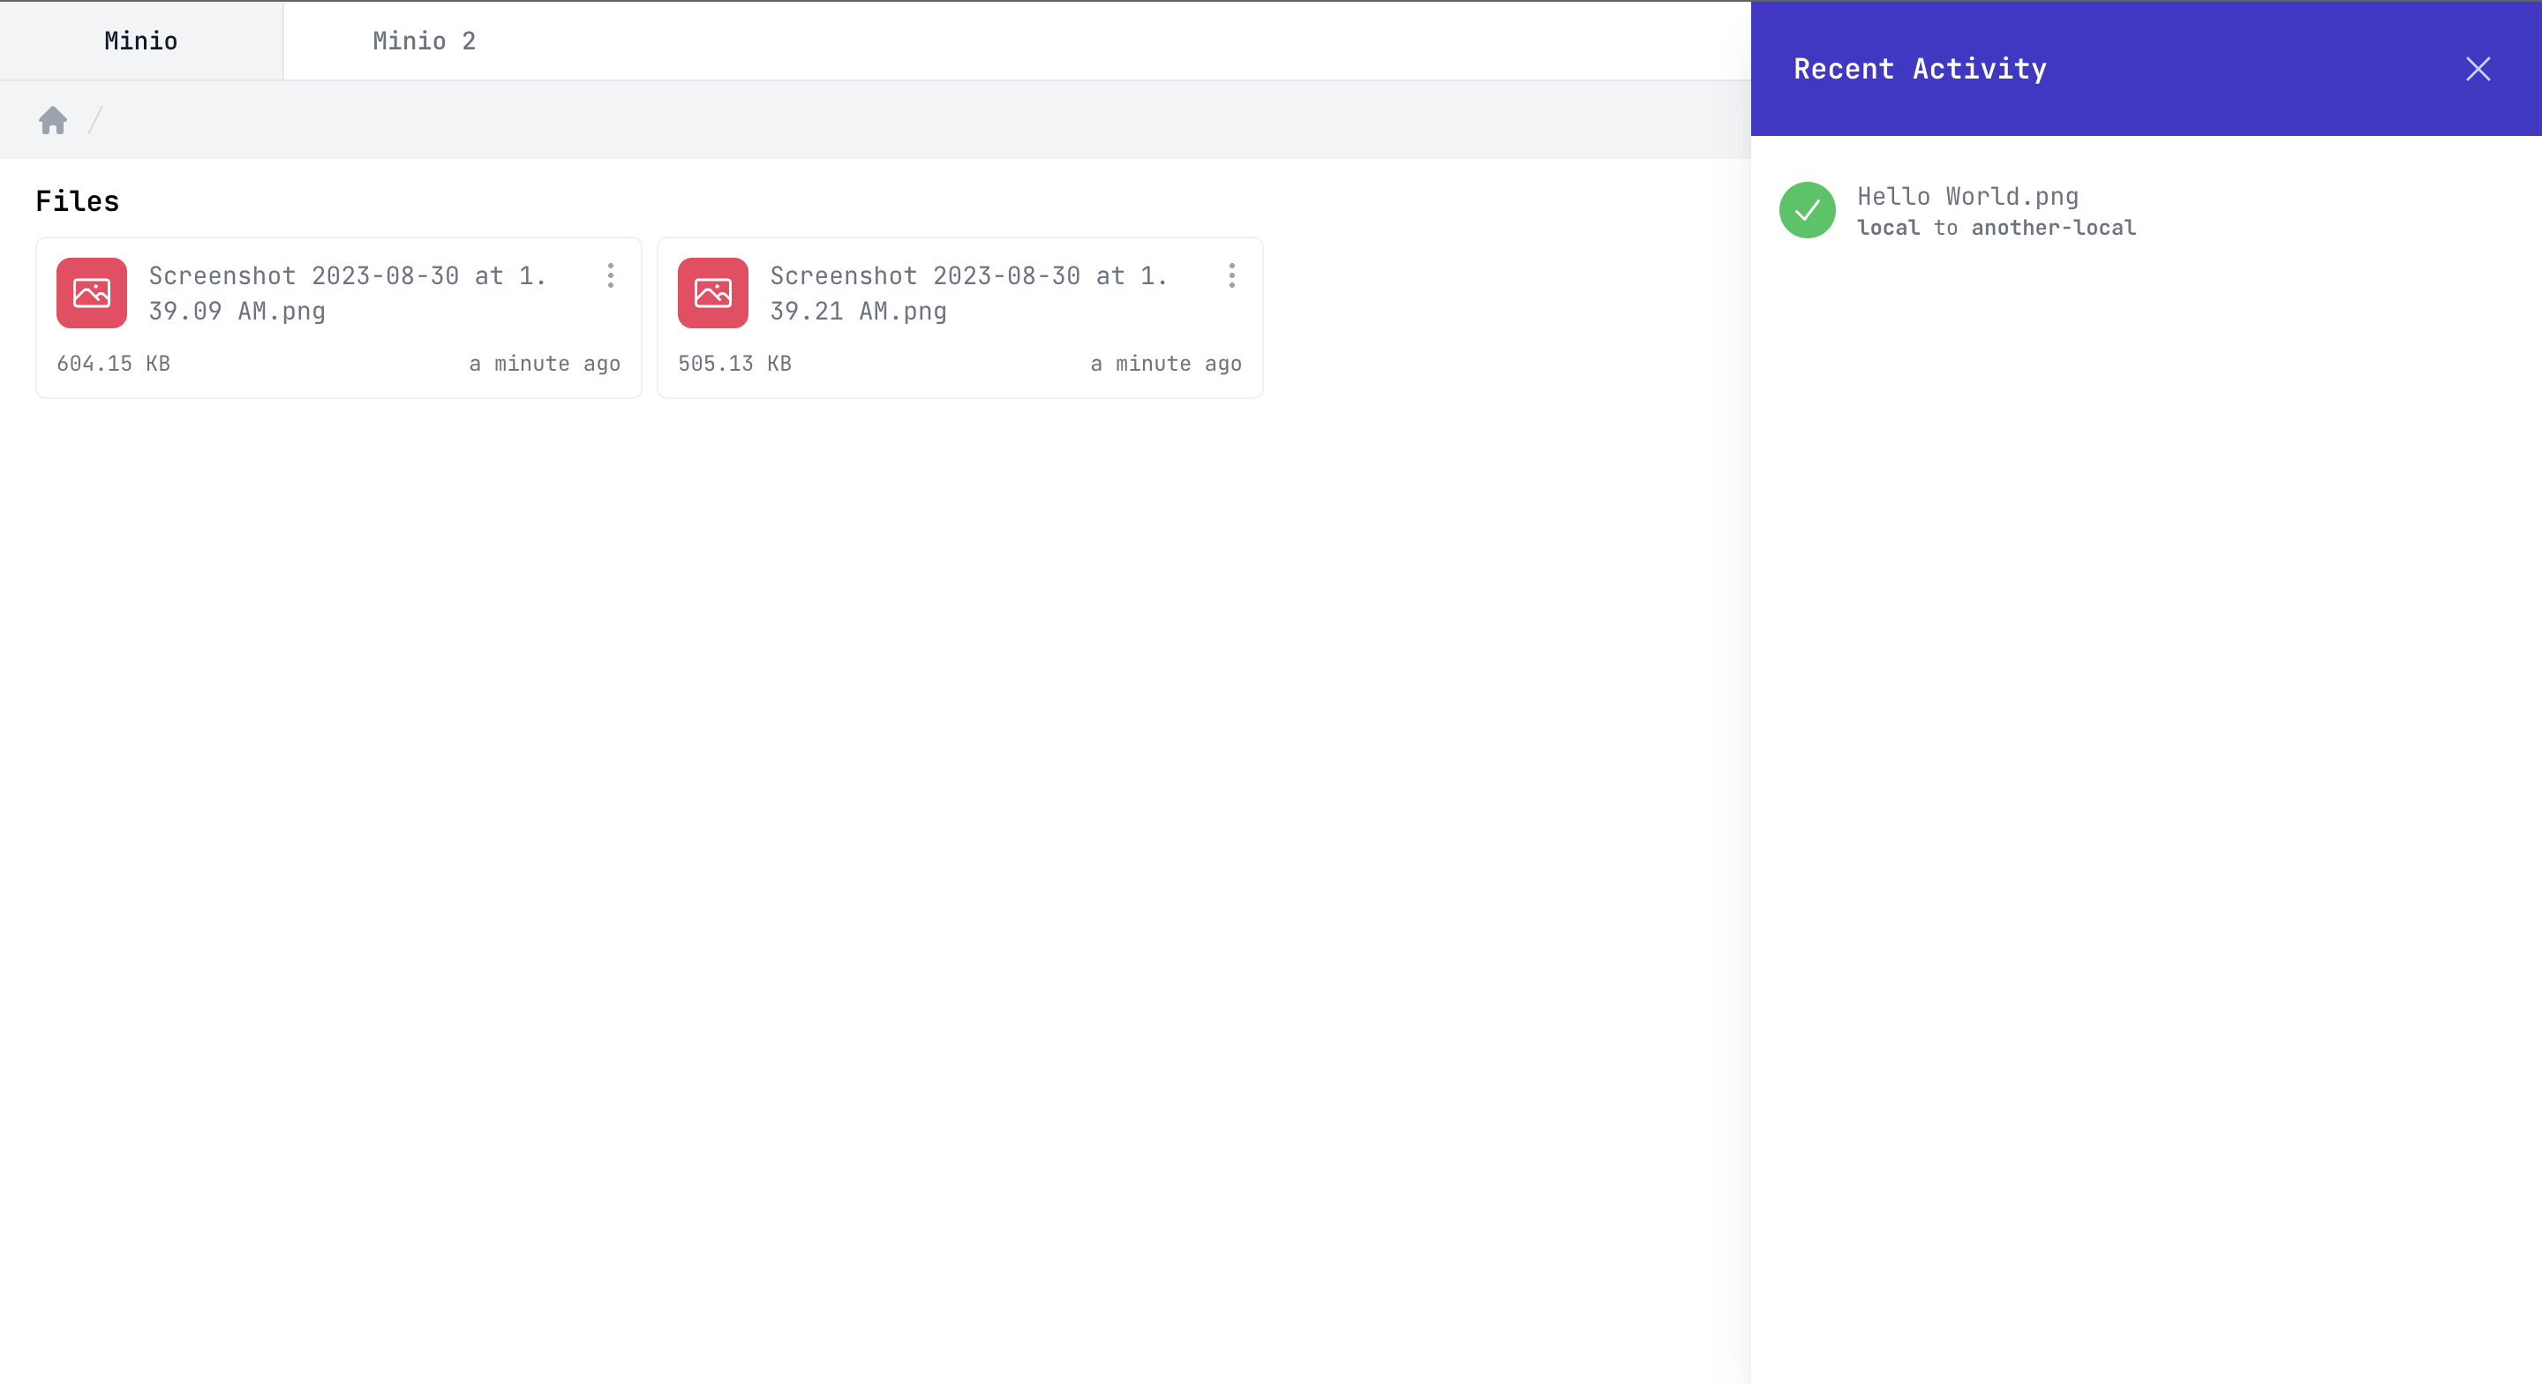Open three-dot menu for 1.39.09 AM file

pyautogui.click(x=611, y=275)
